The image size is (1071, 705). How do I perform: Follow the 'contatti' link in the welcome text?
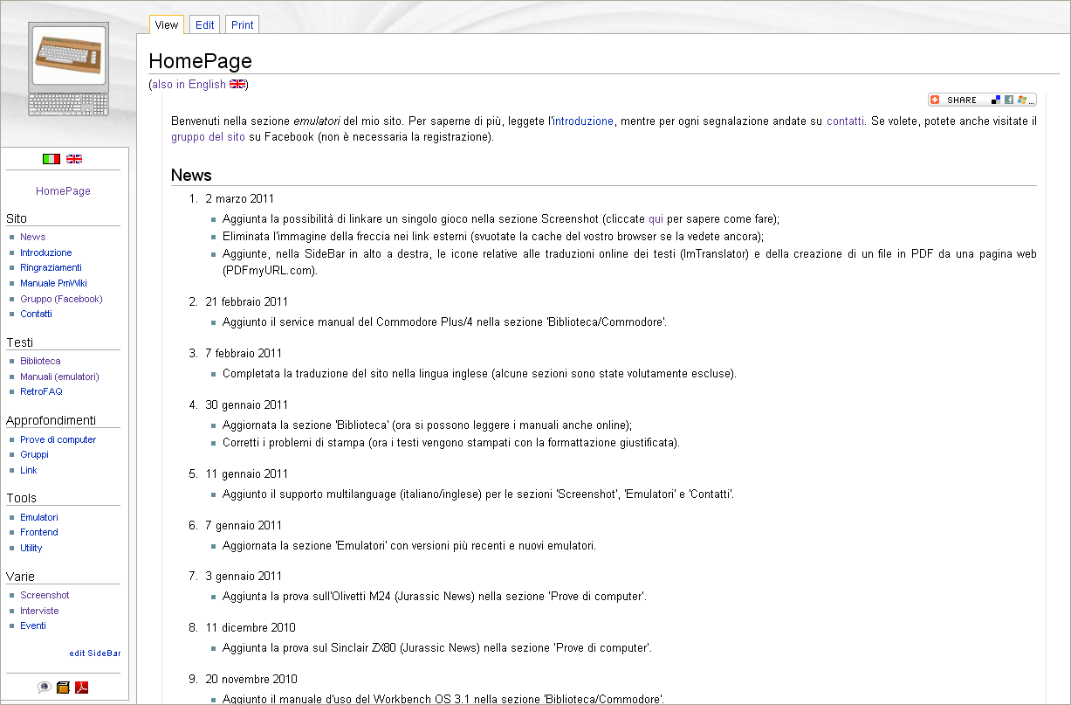(845, 121)
